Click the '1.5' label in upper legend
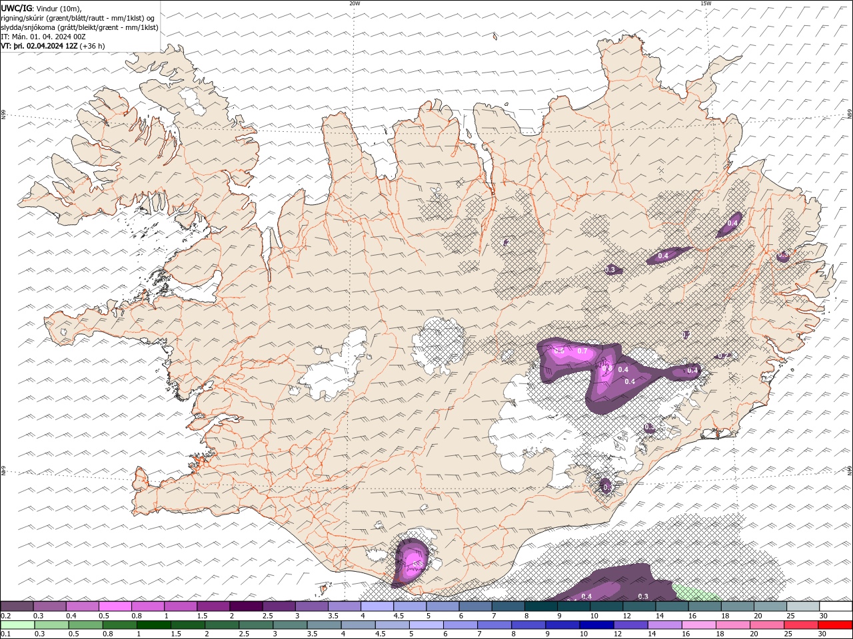Viewport: 853px width, 639px height. (201, 616)
